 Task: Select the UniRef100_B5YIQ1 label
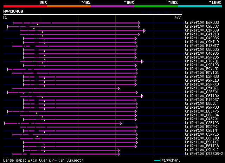click(x=202, y=73)
